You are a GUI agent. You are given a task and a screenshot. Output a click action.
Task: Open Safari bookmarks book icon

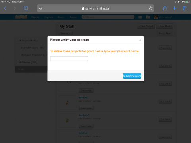[26, 8]
